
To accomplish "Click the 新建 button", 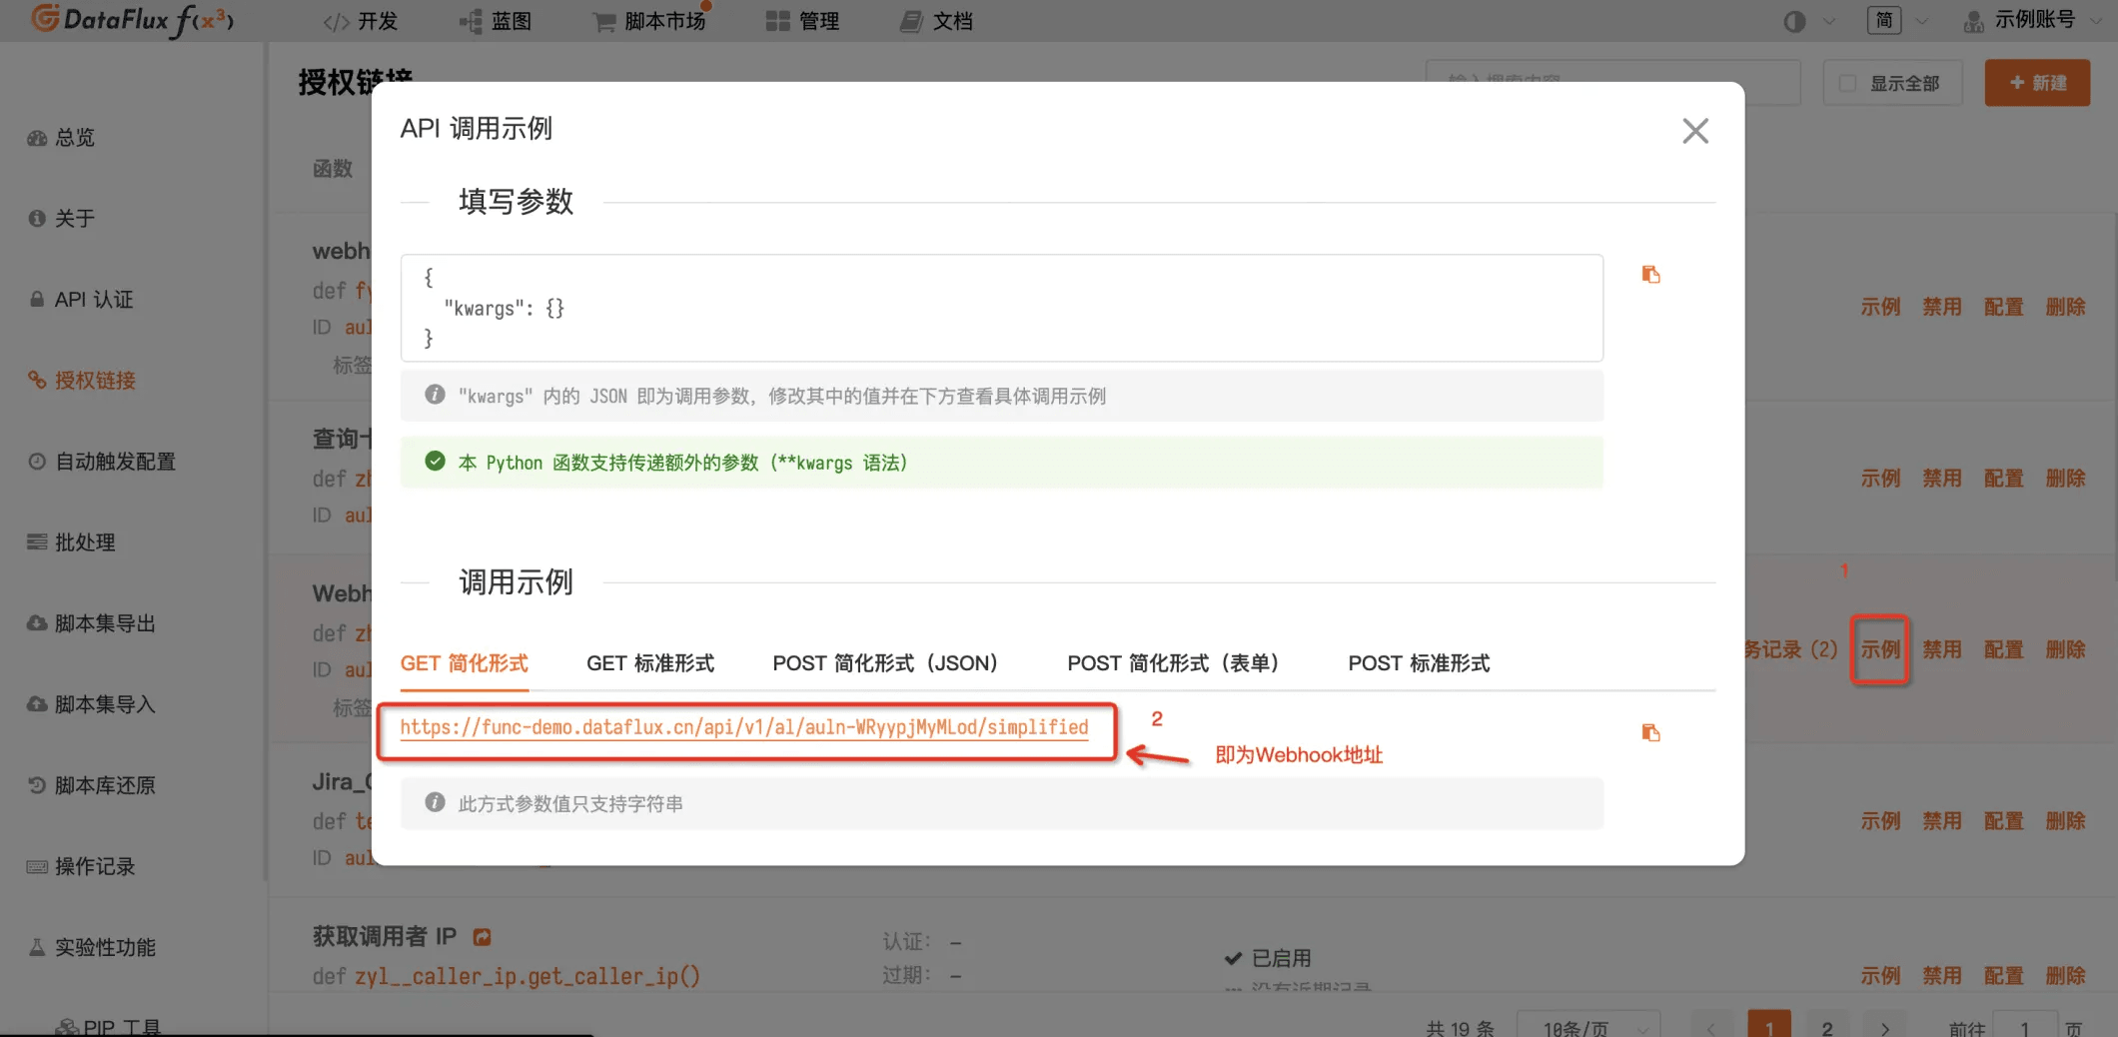I will pyautogui.click(x=2036, y=83).
